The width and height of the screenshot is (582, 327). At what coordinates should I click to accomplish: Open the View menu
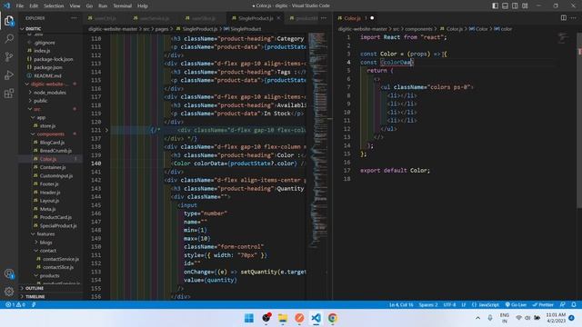tap(75, 6)
